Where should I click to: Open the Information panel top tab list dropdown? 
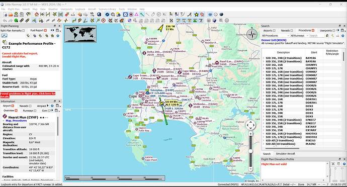coord(58,106)
